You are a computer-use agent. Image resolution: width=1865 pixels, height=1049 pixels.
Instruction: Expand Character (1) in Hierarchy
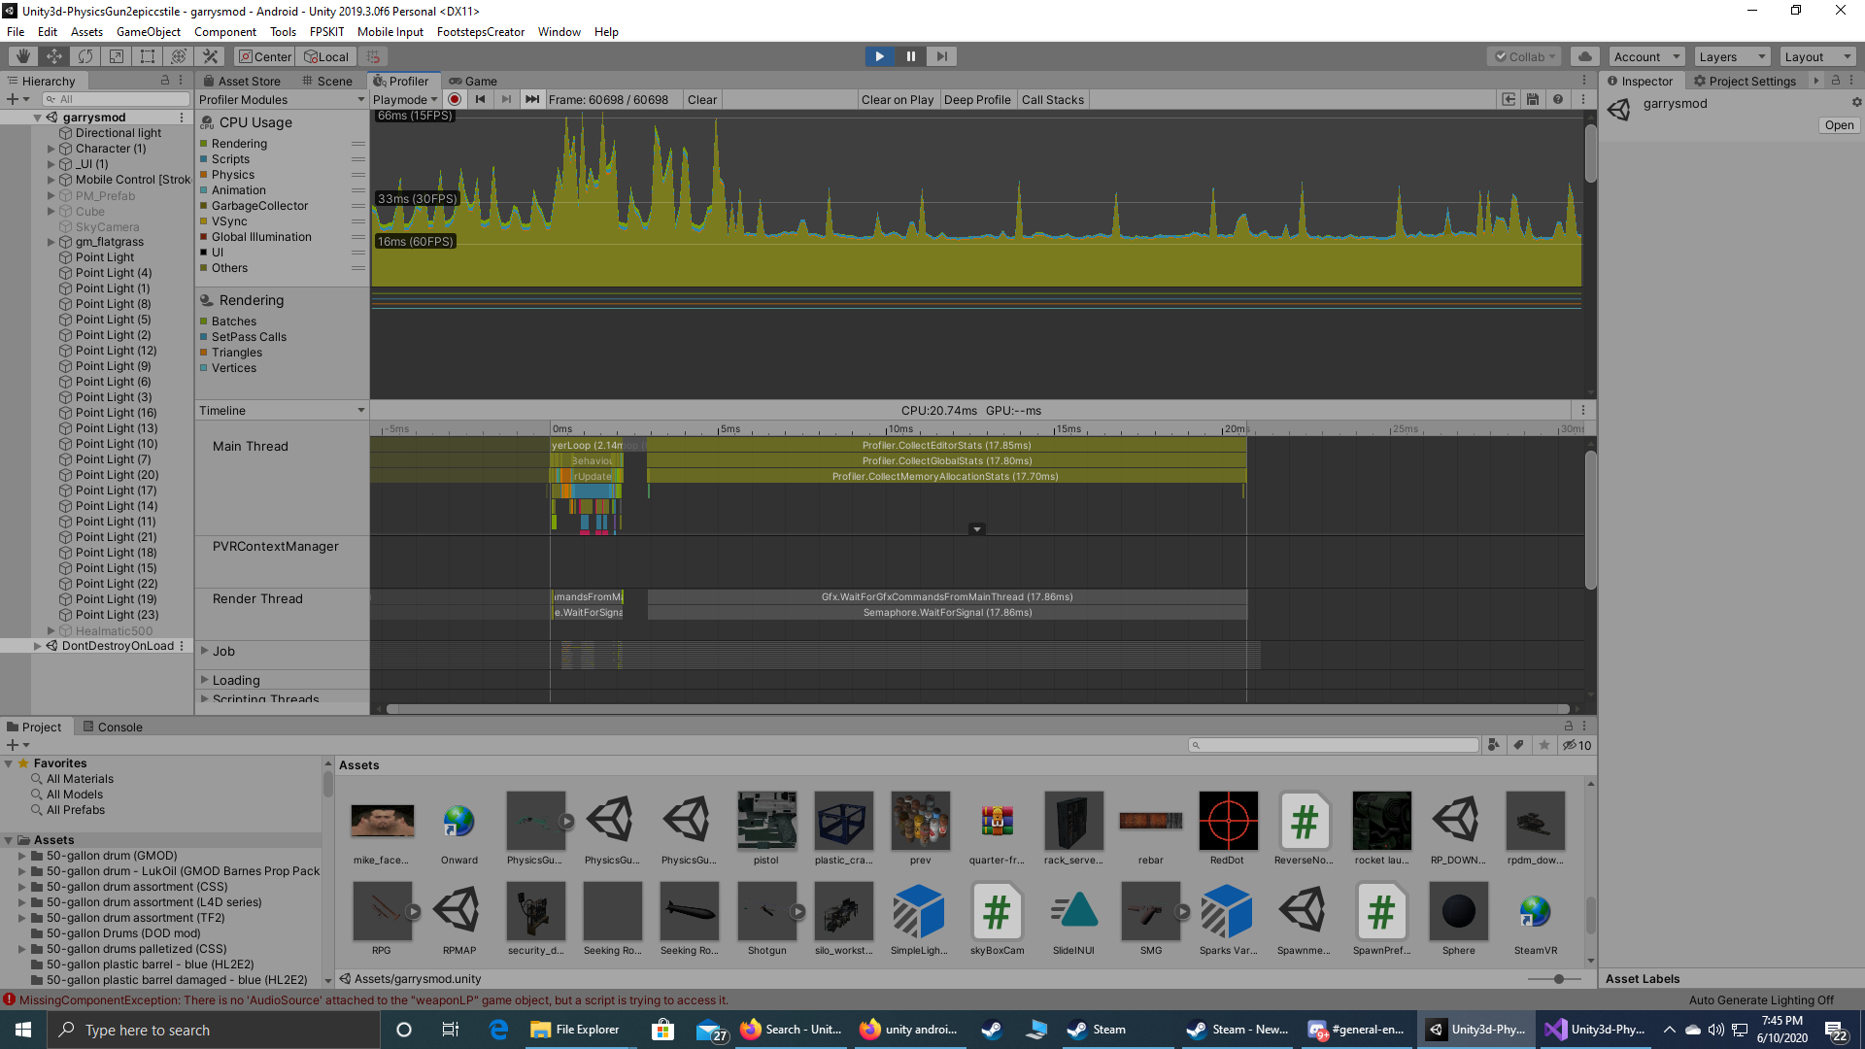click(51, 149)
